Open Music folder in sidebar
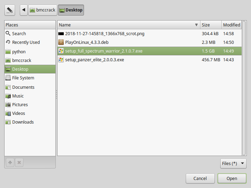Viewport: 251px width, 188px height. (x=30, y=96)
